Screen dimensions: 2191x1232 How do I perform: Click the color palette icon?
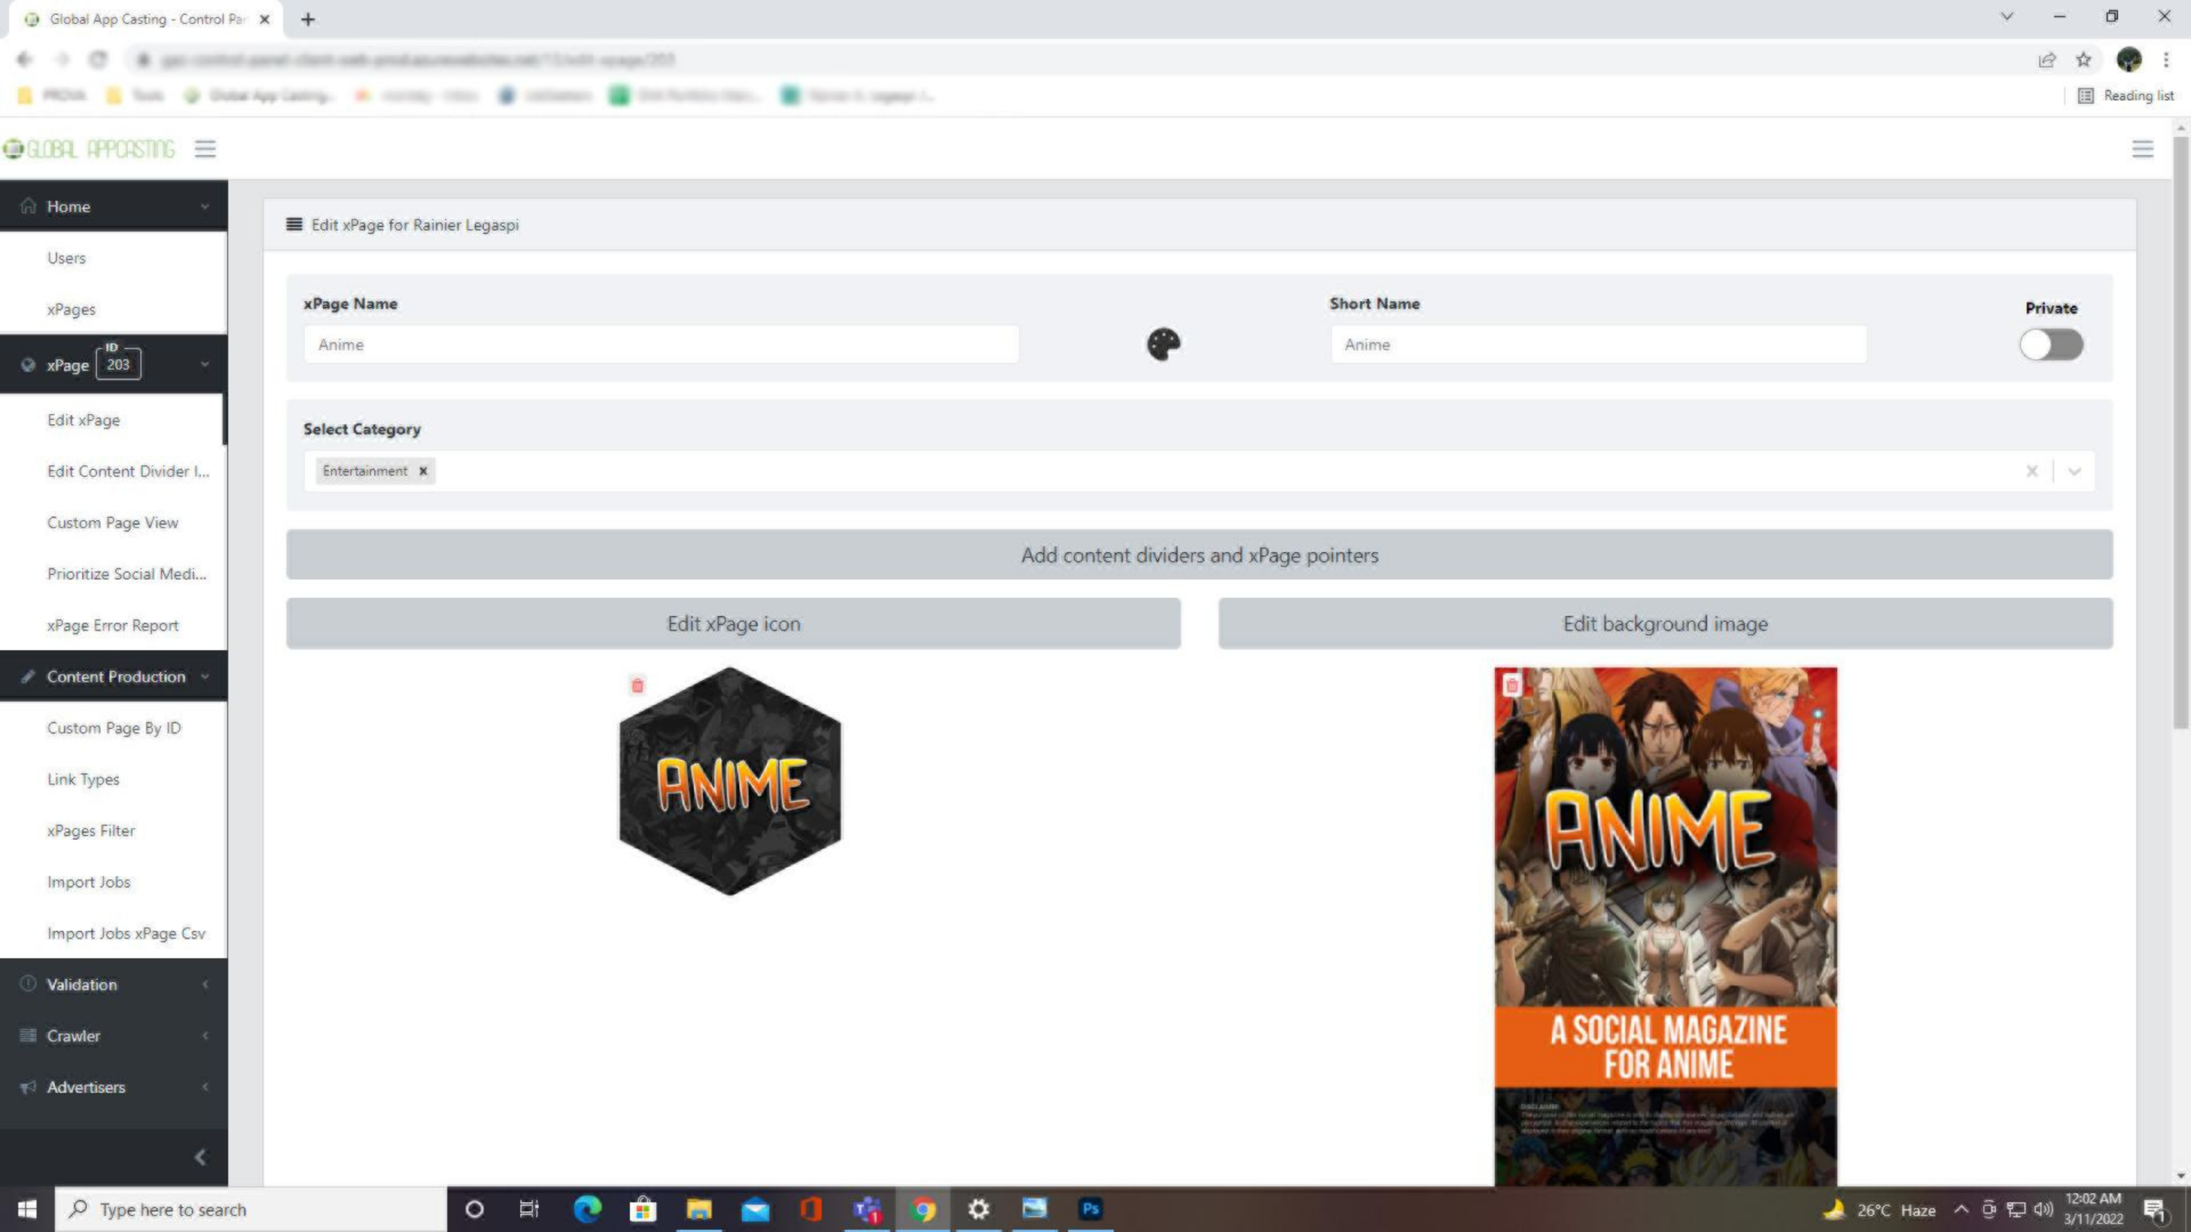[1163, 345]
